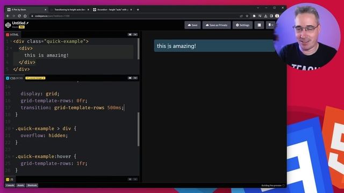
Task: Toggle browser side panel icon
Action: [x=271, y=16]
